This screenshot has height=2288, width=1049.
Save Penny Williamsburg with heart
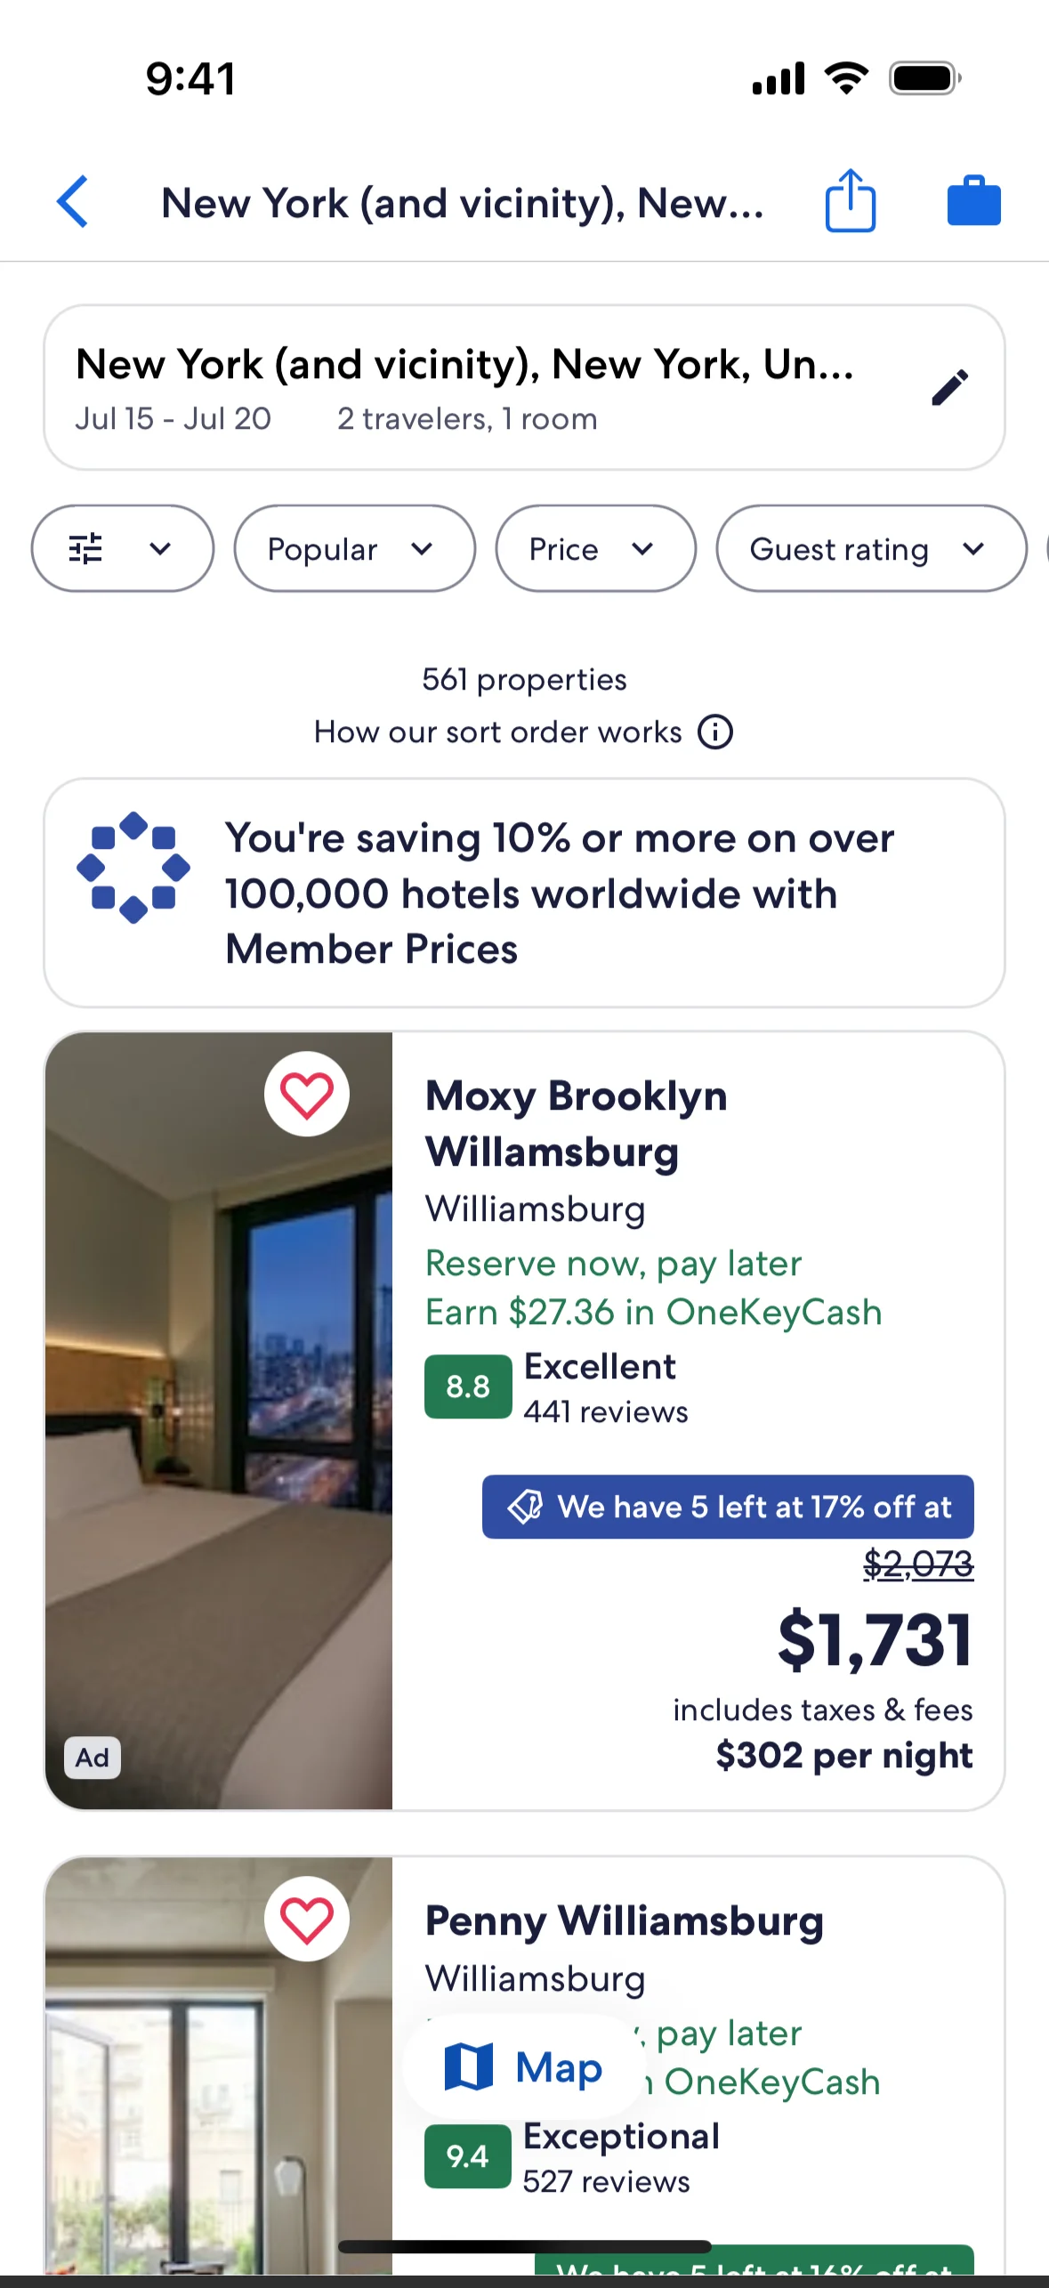point(307,1919)
